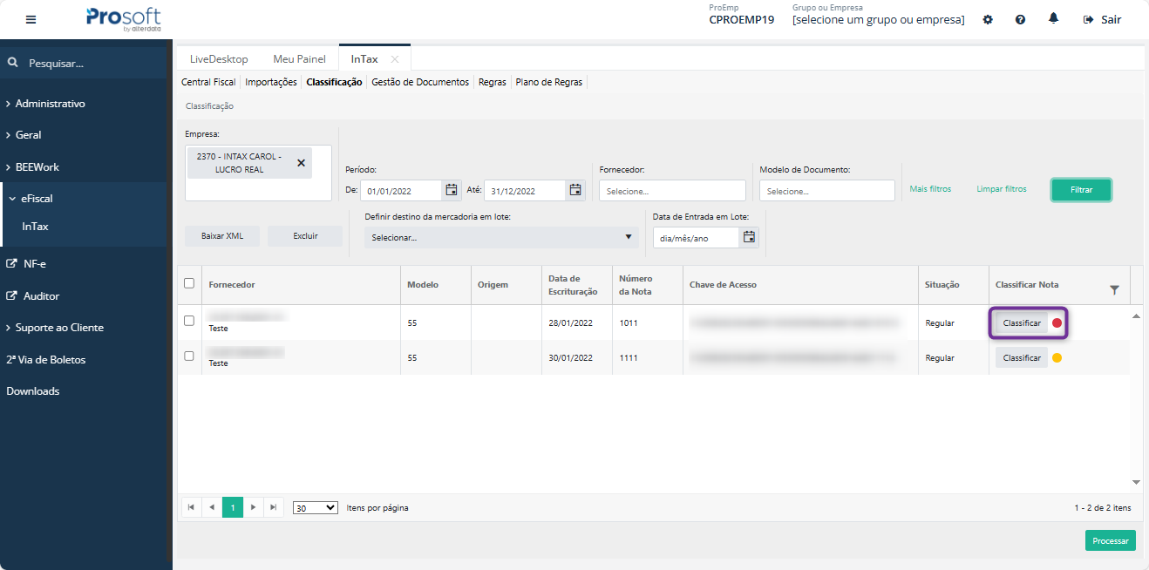Remove the 2370 - INTAX CAROL company chip
Screen dimensions: 1149x570
click(x=301, y=163)
